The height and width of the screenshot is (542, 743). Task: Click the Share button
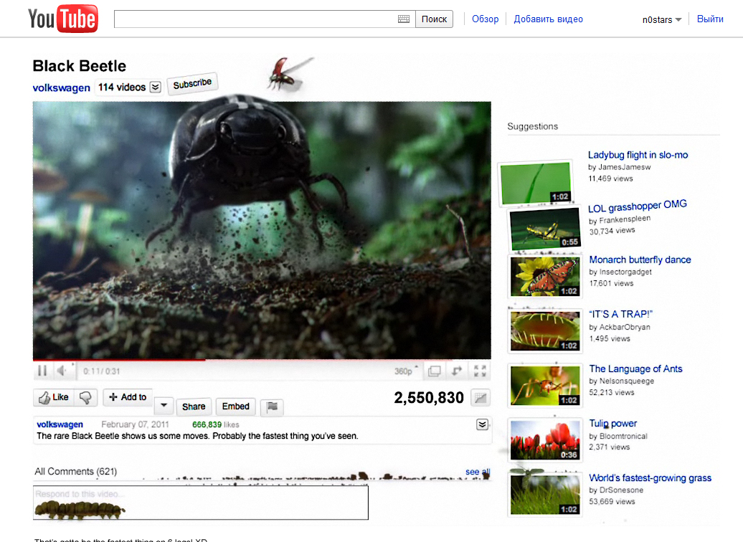(x=194, y=406)
